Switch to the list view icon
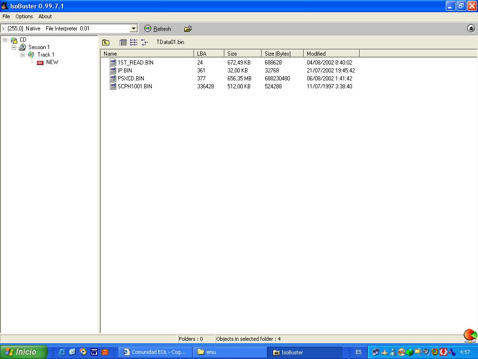478x359 pixels. point(134,42)
